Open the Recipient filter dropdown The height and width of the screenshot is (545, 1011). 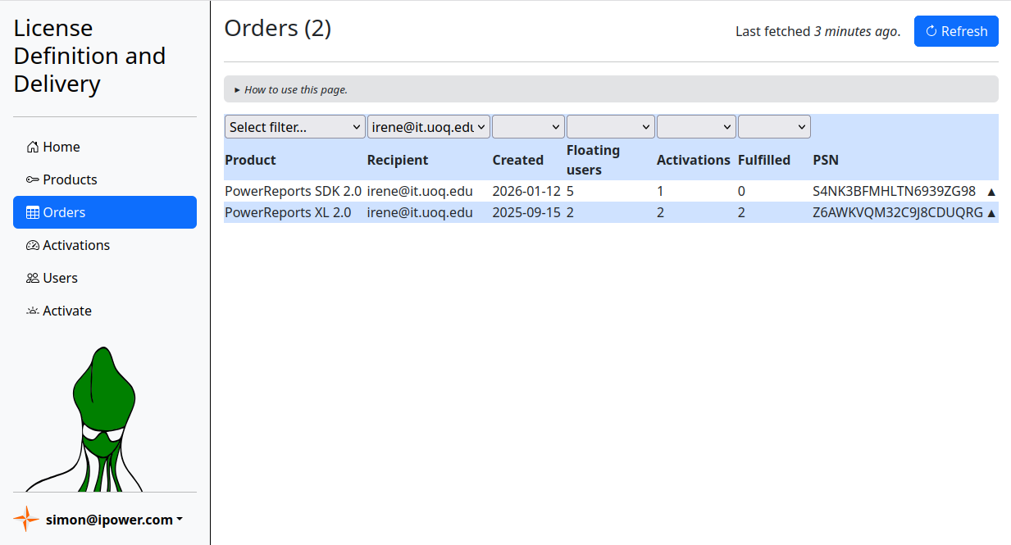pos(428,127)
